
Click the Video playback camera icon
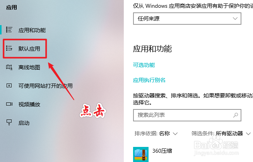coord(9,104)
